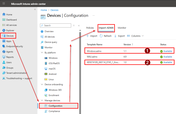
Task: Click the Import button
Action: pyautogui.click(x=92, y=36)
